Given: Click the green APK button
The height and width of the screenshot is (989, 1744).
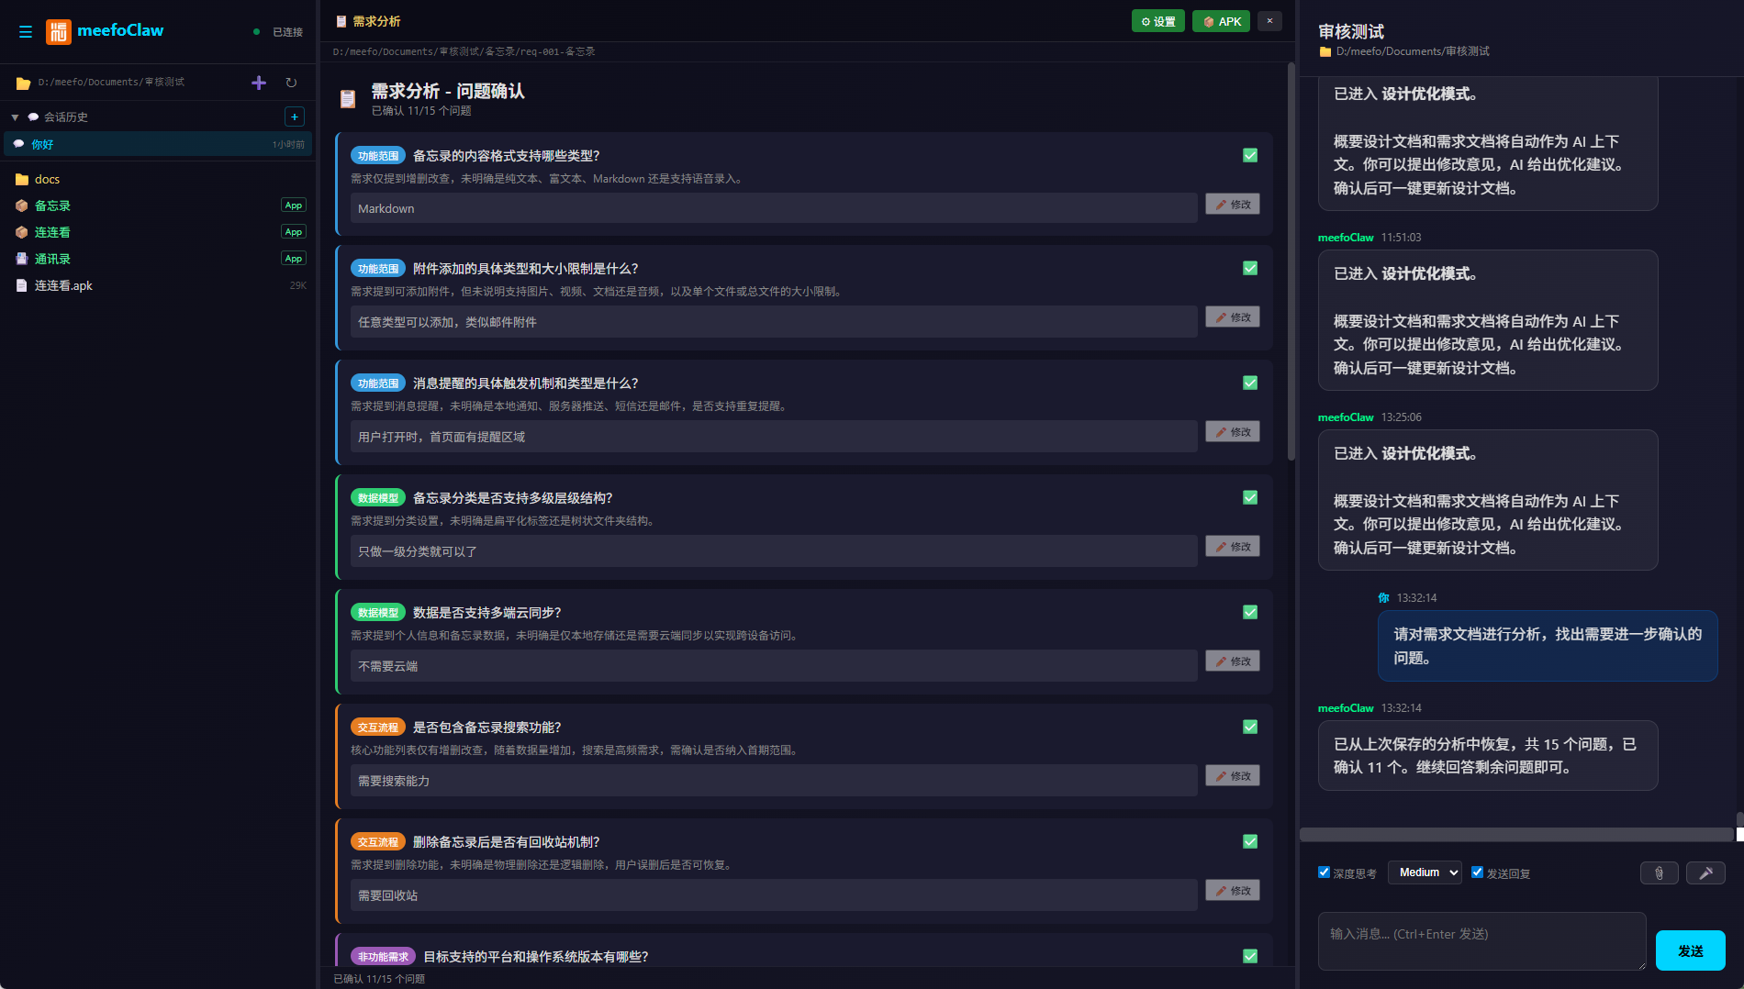Looking at the screenshot, I should pos(1222,21).
